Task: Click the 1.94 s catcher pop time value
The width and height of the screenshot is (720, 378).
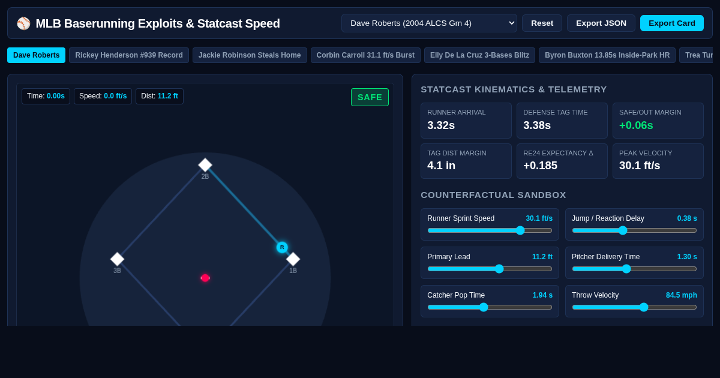Action: [542, 295]
